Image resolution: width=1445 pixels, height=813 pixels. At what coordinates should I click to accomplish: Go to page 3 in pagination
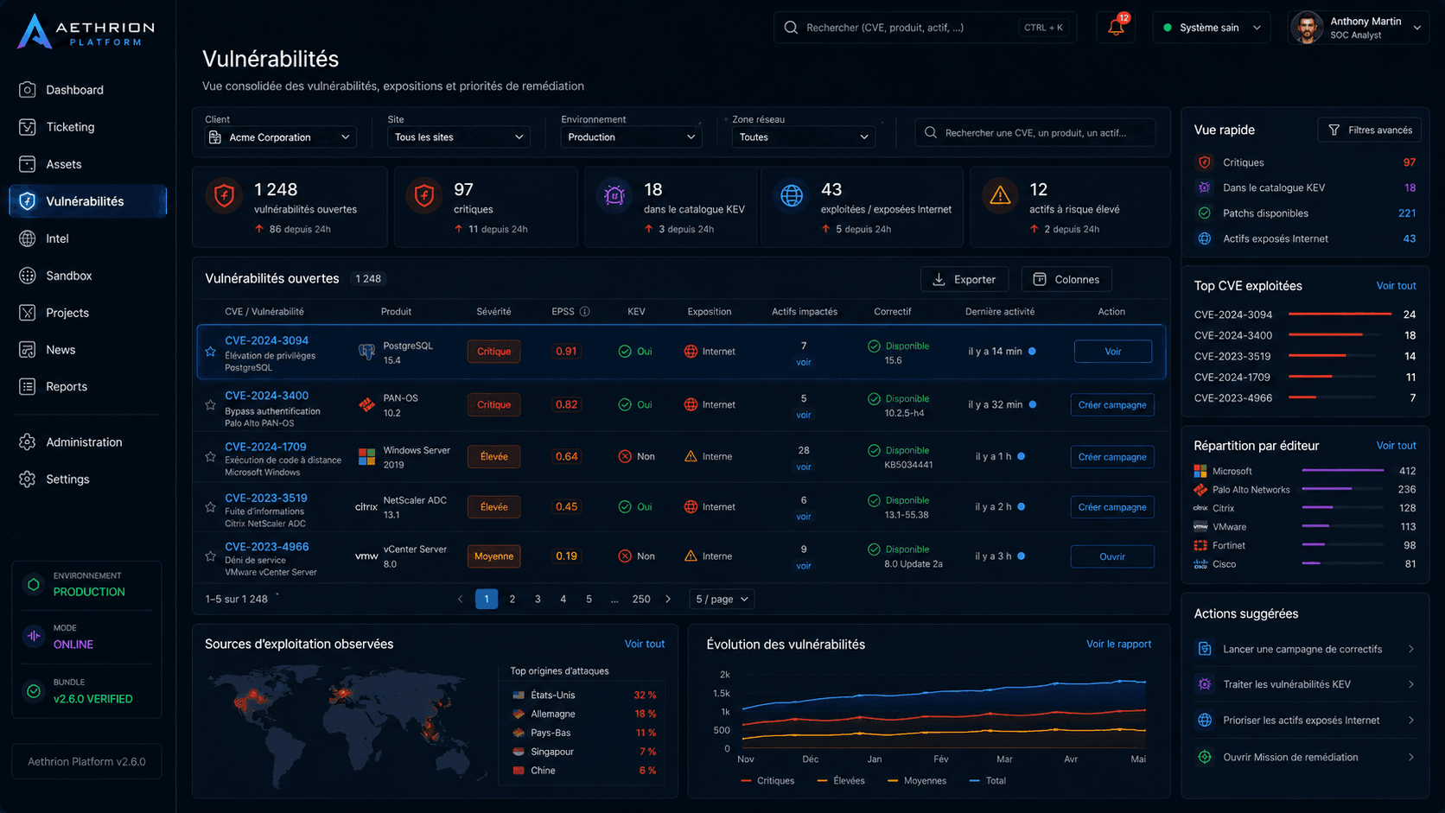click(538, 599)
